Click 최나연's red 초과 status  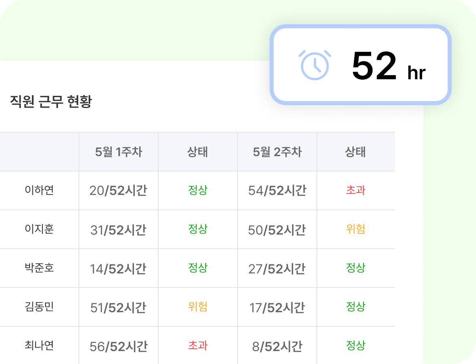click(198, 346)
